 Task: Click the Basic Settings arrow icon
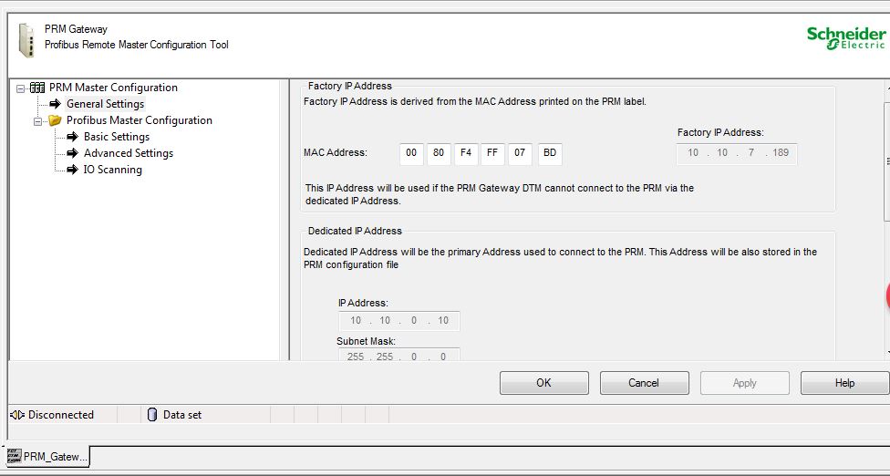[x=73, y=137]
